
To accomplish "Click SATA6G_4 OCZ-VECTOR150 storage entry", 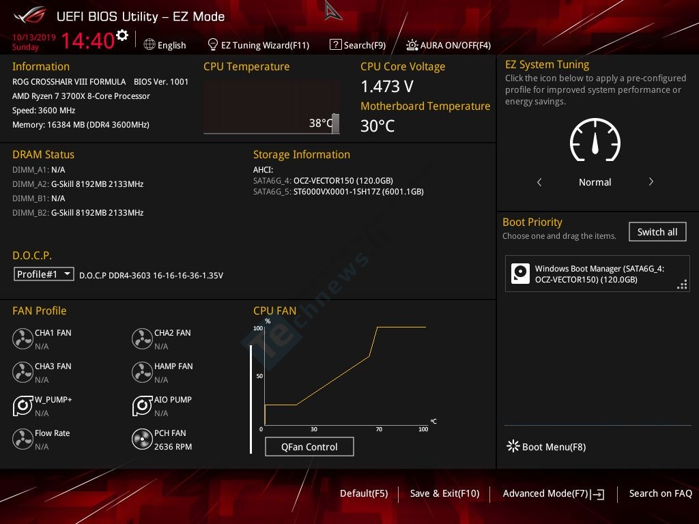I will [323, 180].
